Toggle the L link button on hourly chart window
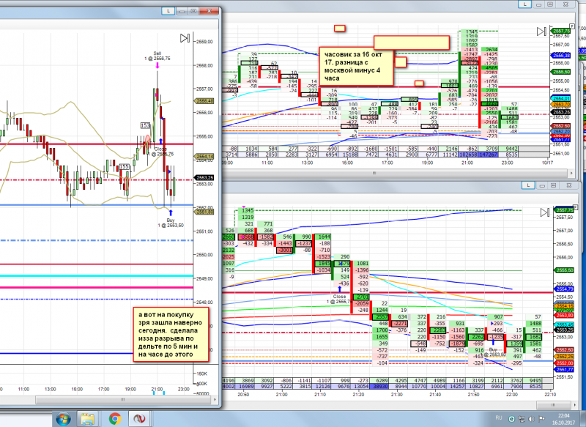The image size is (586, 427). (x=524, y=4)
